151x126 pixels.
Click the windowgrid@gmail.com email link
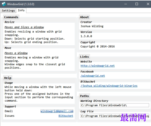(x=57, y=111)
